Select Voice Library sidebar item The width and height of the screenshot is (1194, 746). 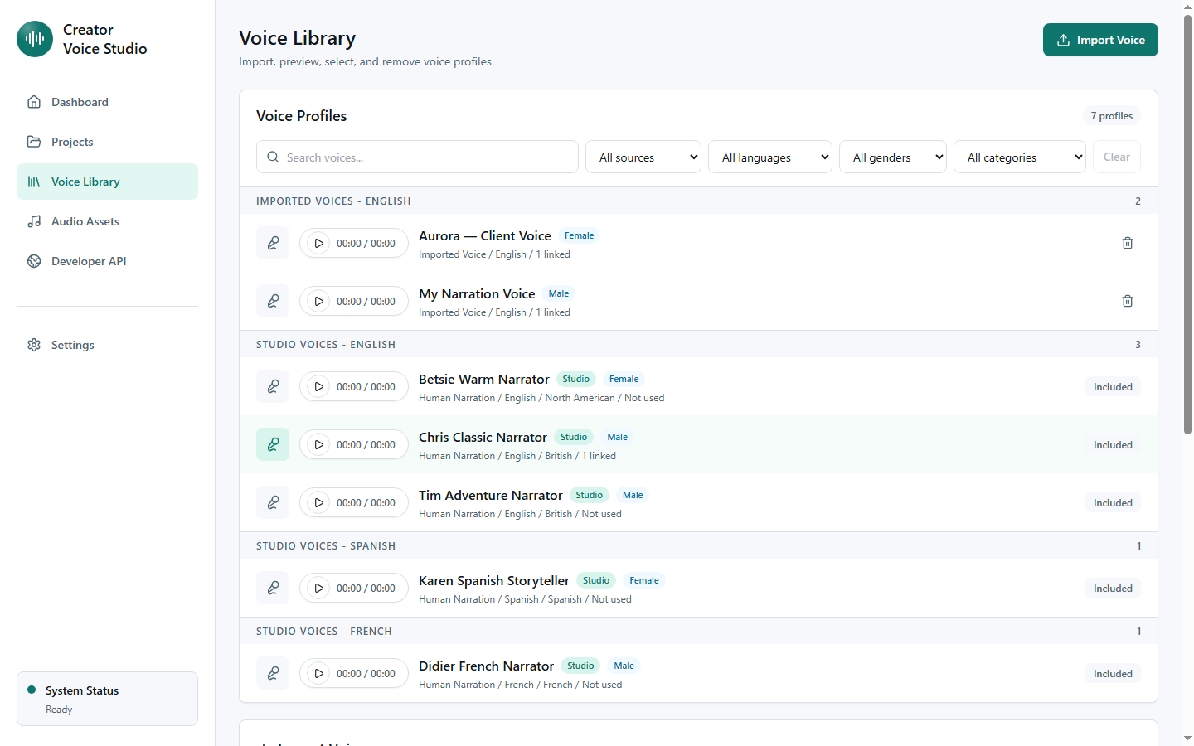coord(107,182)
